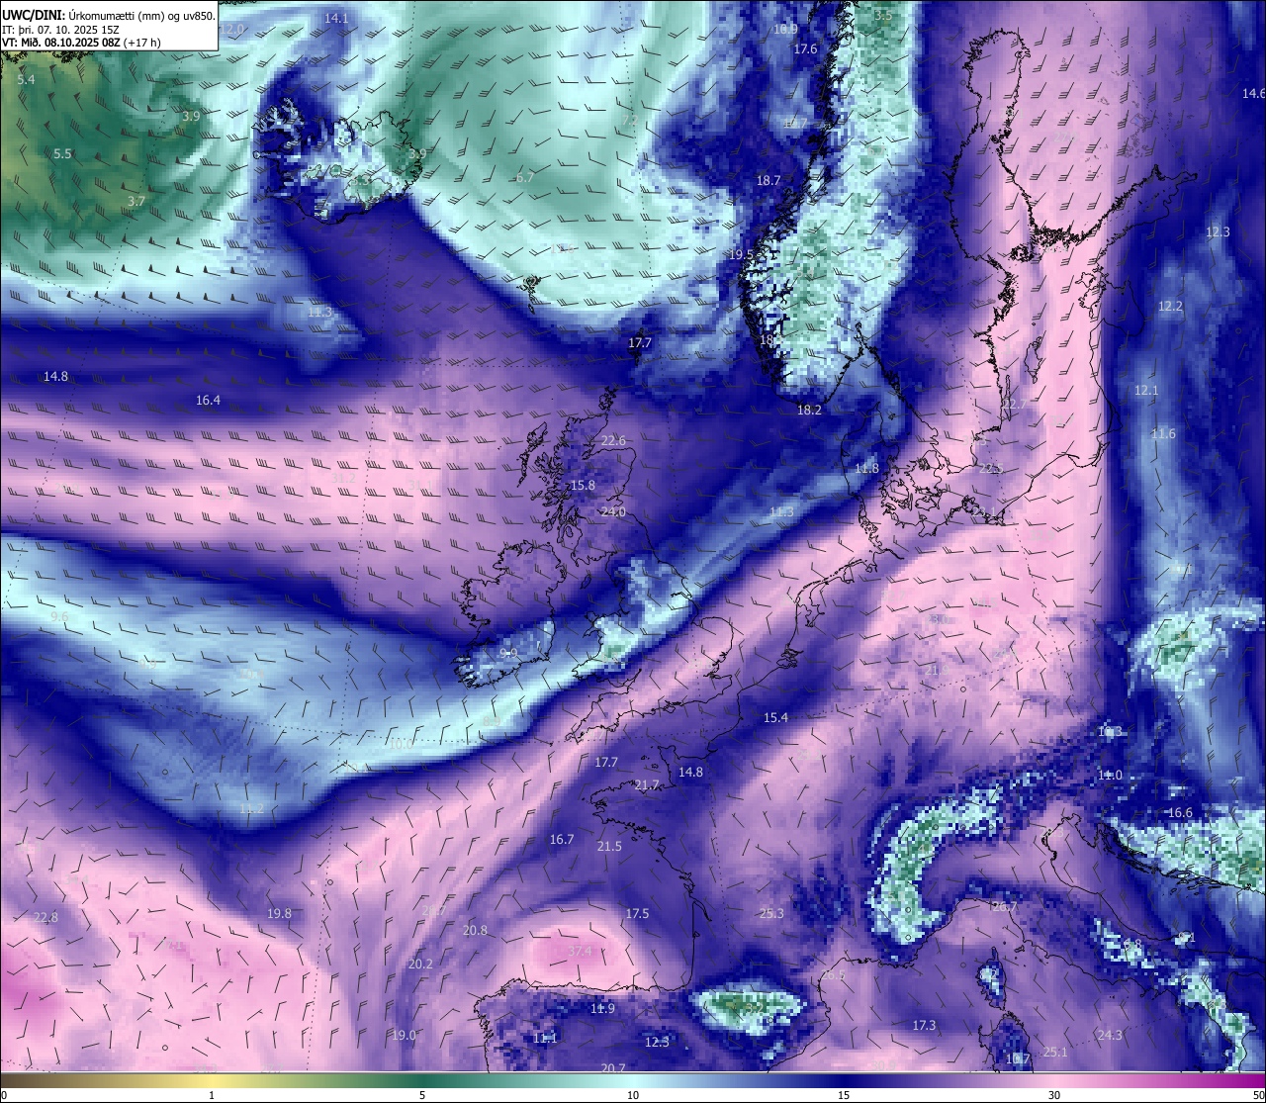Click the 5.4 value on the map
1266x1103 pixels.
[x=26, y=79]
